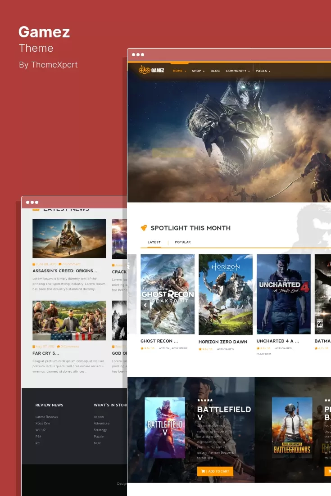Viewport: 331px width, 496px height.
Task: Click the rocket icon beside Spotlight heading
Action: 144,228
